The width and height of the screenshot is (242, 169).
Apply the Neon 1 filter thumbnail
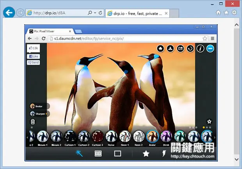click(125, 137)
